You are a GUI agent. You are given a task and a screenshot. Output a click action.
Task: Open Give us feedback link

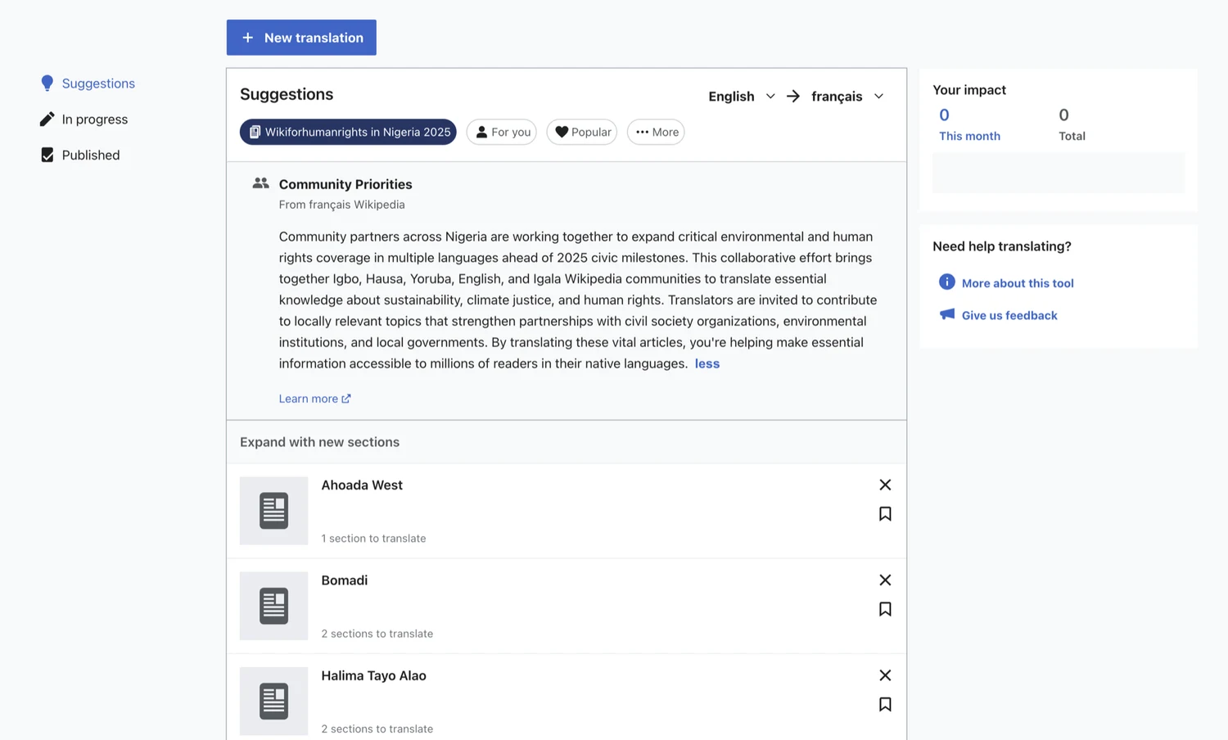[1009, 315]
